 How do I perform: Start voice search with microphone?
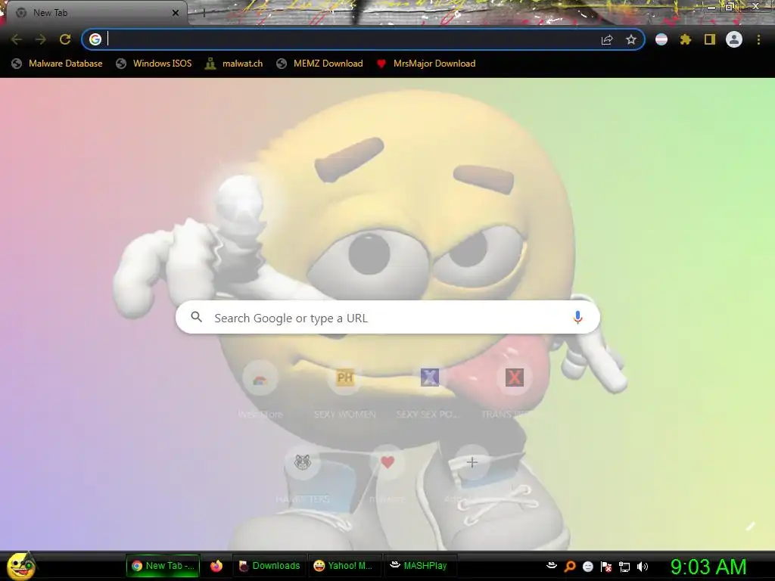coord(577,317)
